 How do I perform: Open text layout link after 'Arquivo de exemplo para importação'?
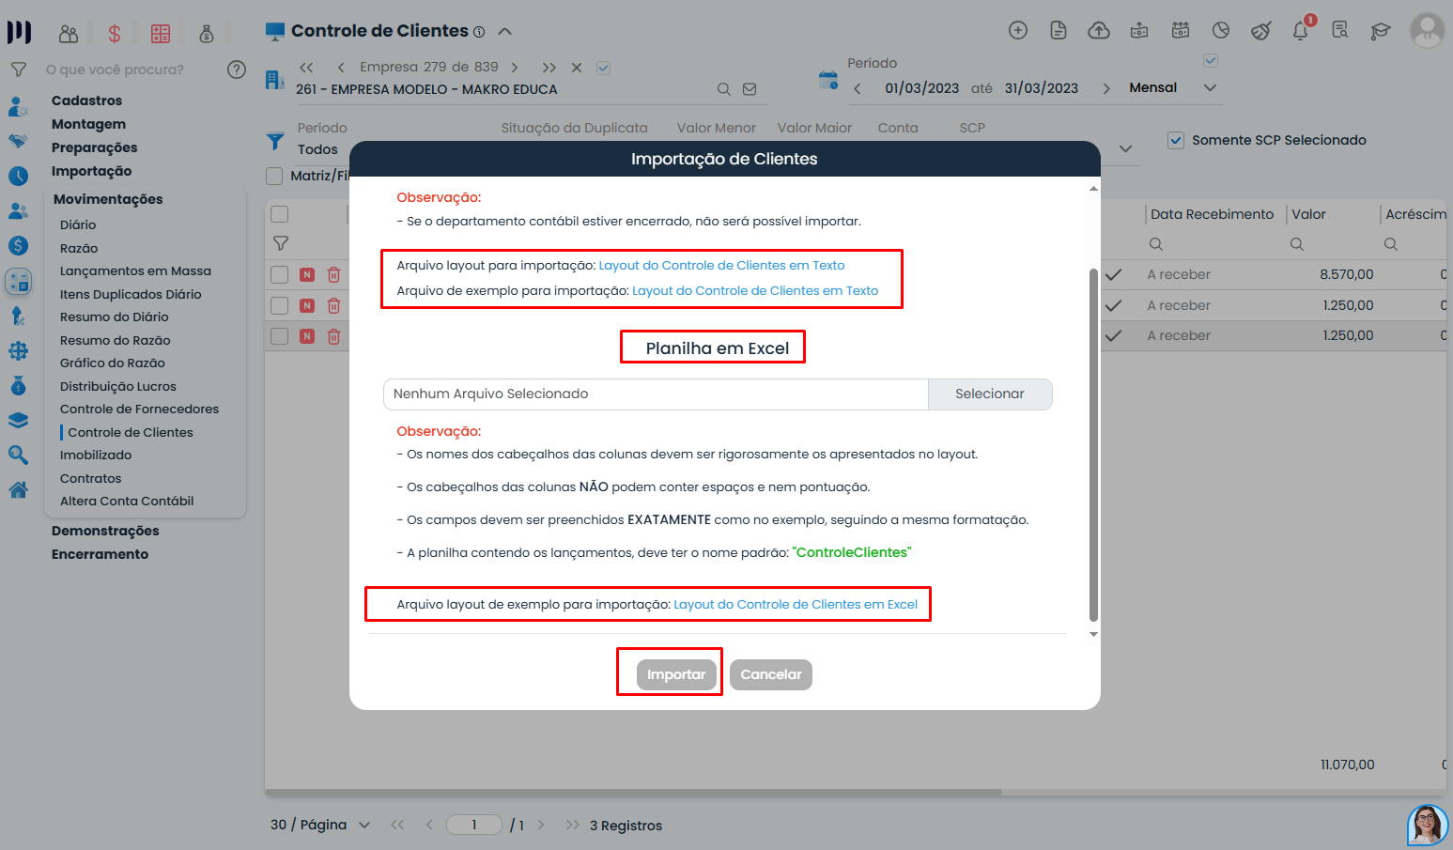[x=755, y=290]
